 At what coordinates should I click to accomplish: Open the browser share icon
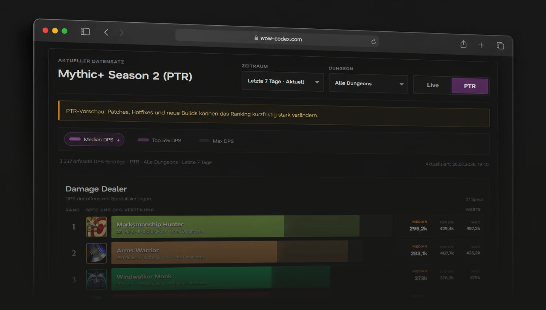[463, 44]
